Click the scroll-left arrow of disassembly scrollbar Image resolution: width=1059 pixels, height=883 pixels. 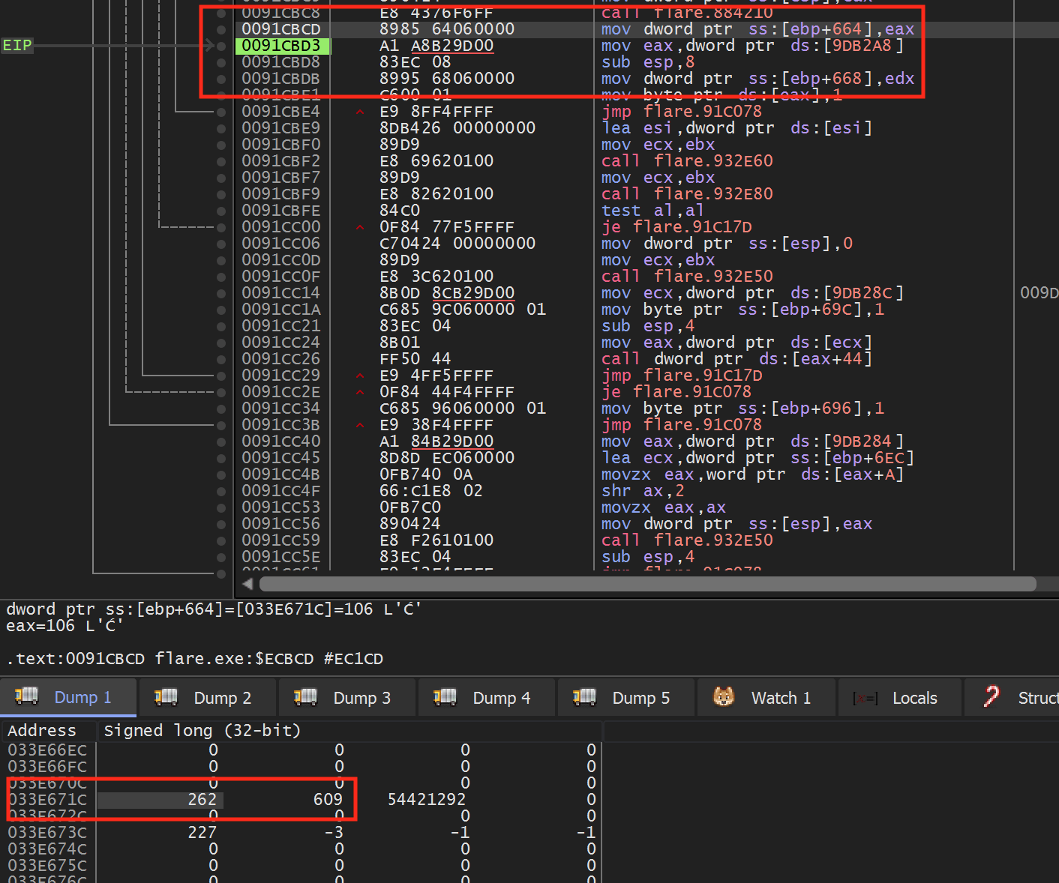(x=248, y=584)
